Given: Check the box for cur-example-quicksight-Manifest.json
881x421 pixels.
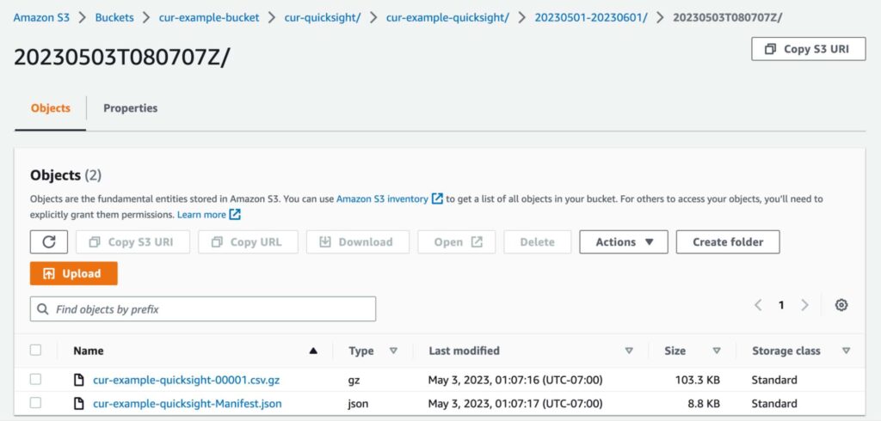Looking at the screenshot, I should 35,403.
